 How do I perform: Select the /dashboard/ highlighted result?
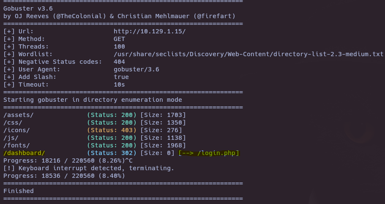click(x=25, y=153)
